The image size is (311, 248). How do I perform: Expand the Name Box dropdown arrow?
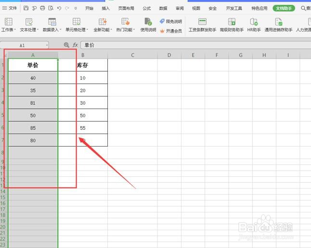pyautogui.click(x=47, y=45)
